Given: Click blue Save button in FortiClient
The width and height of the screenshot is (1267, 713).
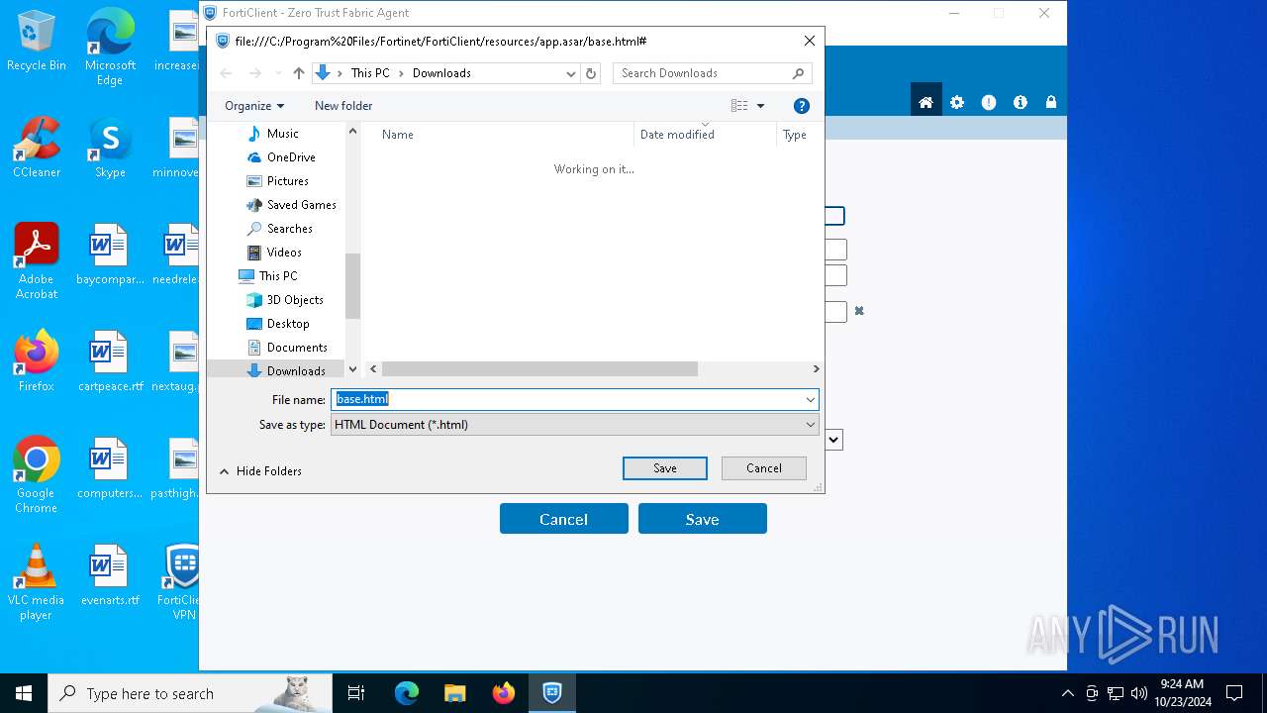Looking at the screenshot, I should pyautogui.click(x=703, y=519).
